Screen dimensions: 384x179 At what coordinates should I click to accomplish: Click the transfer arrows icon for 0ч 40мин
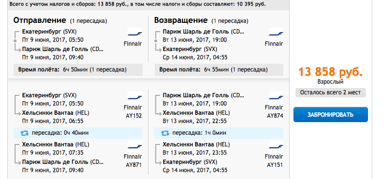[x=24, y=133]
